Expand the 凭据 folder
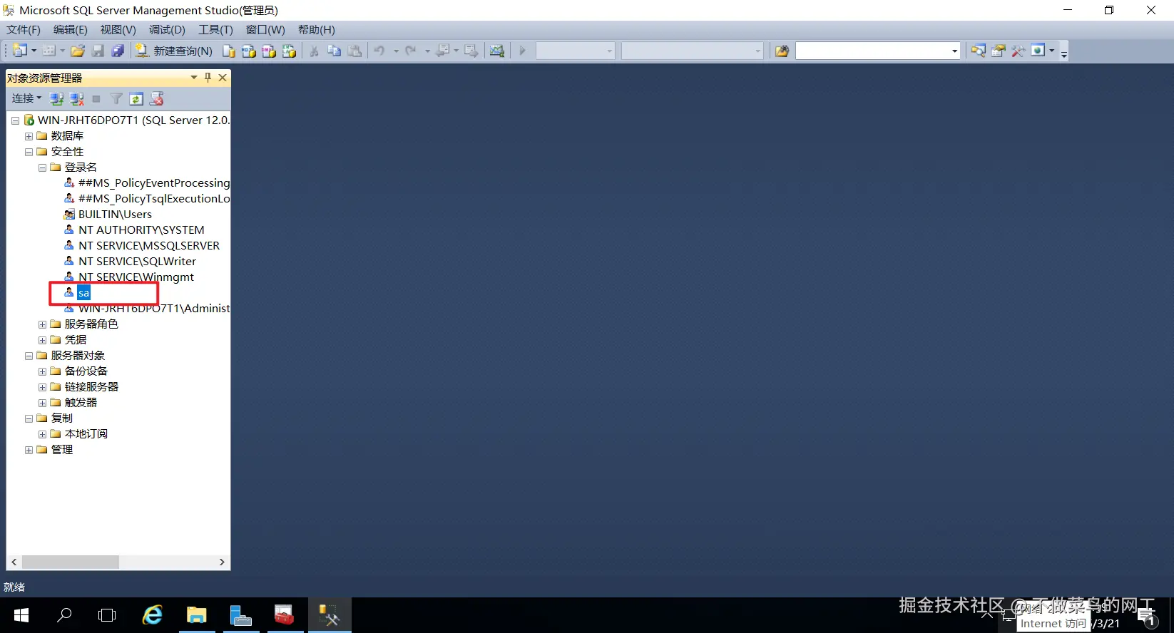Image resolution: width=1174 pixels, height=633 pixels. coord(42,340)
